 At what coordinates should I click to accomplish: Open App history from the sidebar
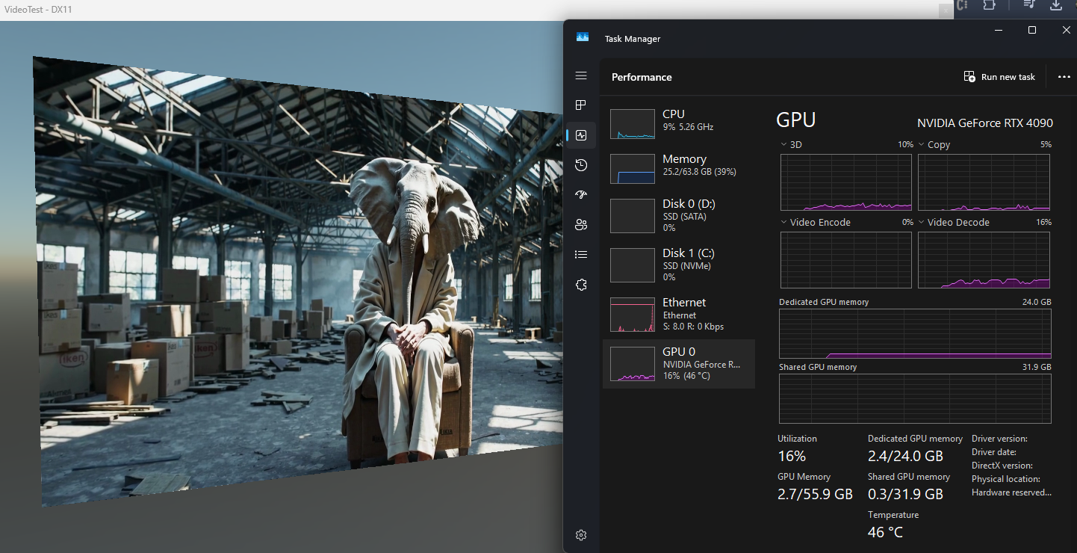point(581,165)
